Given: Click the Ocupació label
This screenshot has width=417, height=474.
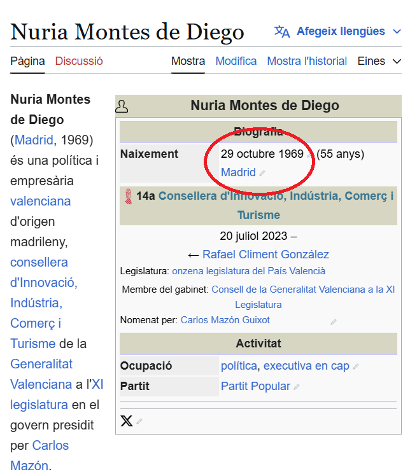Looking at the screenshot, I should (146, 366).
